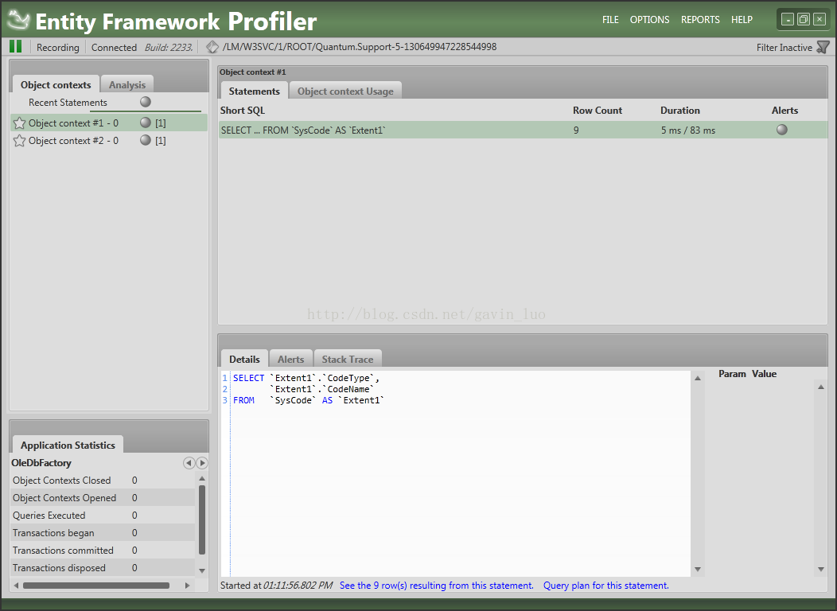The height and width of the screenshot is (611, 837).
Task: Star Object context #1
Action: (19, 123)
